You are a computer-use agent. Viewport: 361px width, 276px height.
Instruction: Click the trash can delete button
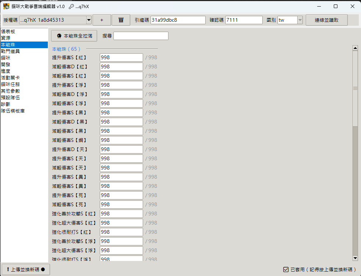click(121, 20)
